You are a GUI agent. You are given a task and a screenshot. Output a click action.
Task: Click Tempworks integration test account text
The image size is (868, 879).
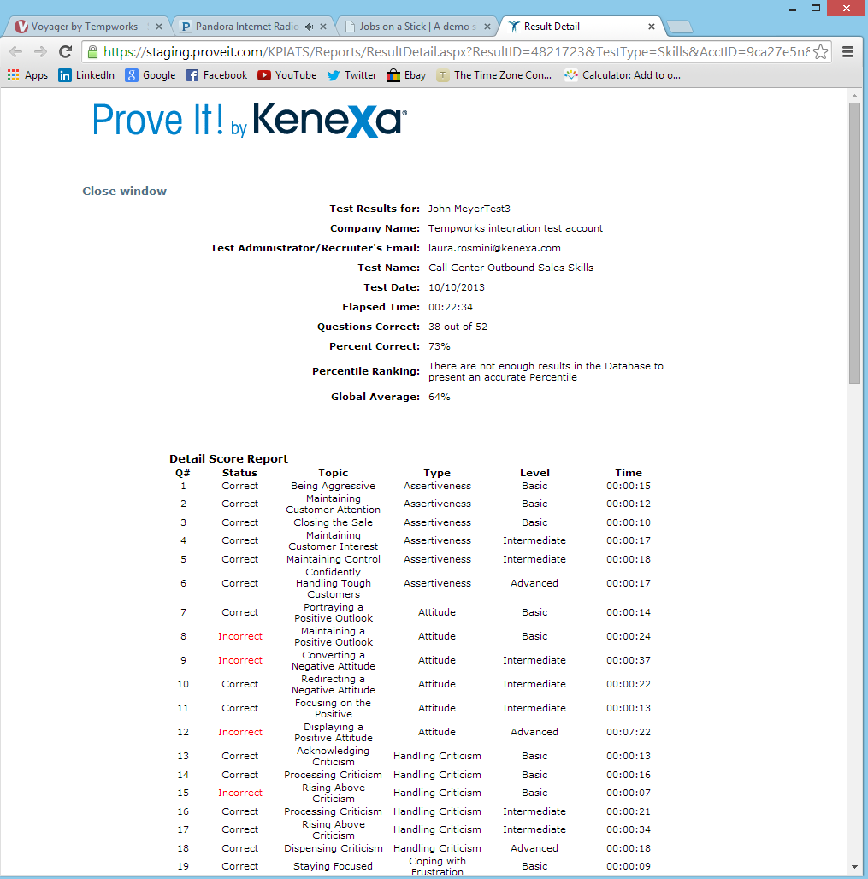(516, 228)
